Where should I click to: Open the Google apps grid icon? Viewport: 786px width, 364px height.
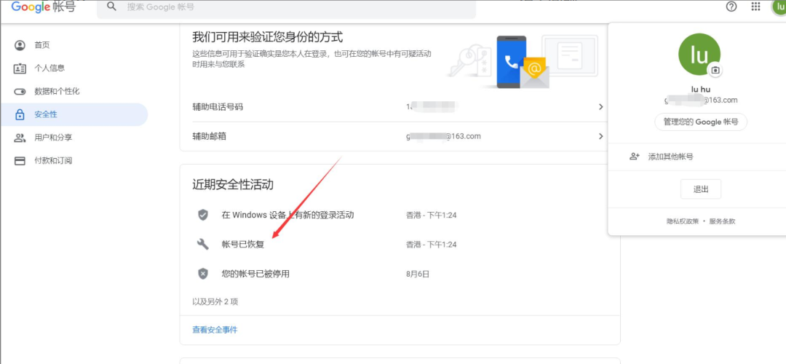pyautogui.click(x=756, y=7)
